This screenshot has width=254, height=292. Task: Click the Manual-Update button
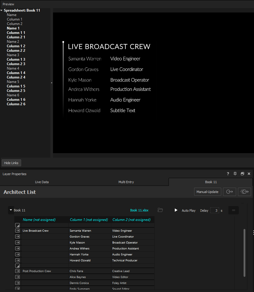click(x=207, y=191)
